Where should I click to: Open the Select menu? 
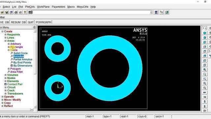pyautogui.click(x=6, y=7)
